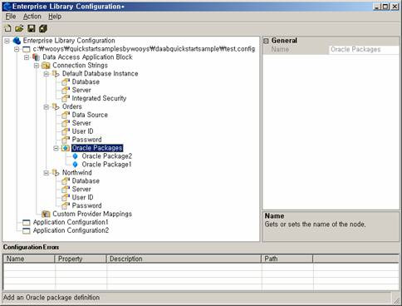Select the Application Configuration1 label
The image size is (402, 306).
point(71,222)
